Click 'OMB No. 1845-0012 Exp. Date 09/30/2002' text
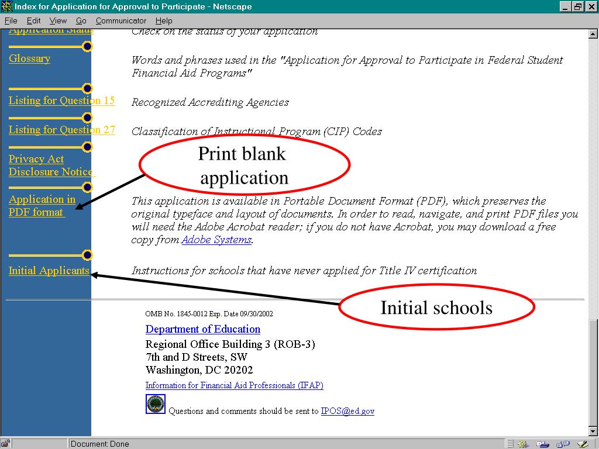The height and width of the screenshot is (449, 599). (x=209, y=314)
